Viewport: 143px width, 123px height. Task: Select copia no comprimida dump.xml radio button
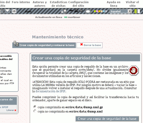35,111
